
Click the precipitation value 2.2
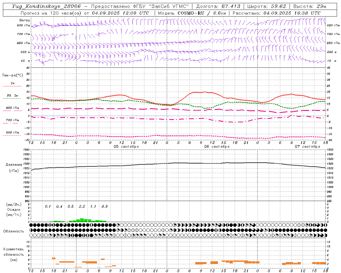tap(82, 207)
